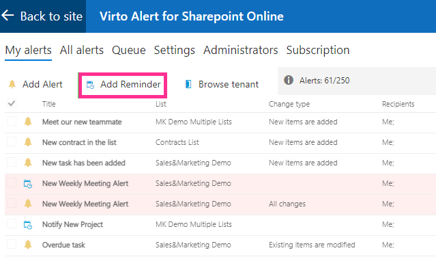Image resolution: width=436 pixels, height=257 pixels.
Task: Click the Add Alert bell icon
Action: pos(12,84)
